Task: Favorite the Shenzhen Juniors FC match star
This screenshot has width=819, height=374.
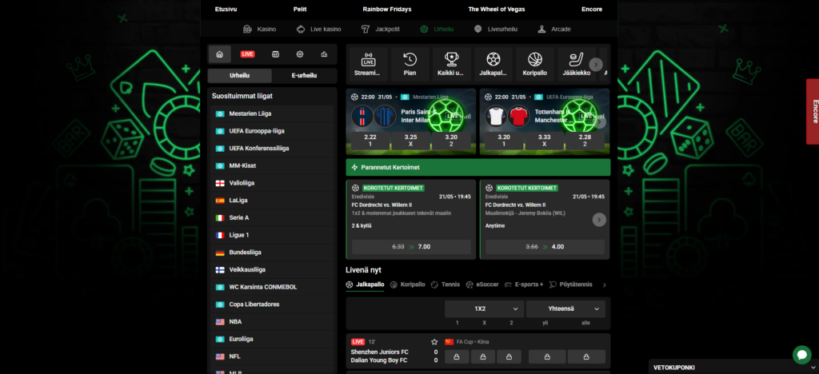Action: pyautogui.click(x=434, y=342)
